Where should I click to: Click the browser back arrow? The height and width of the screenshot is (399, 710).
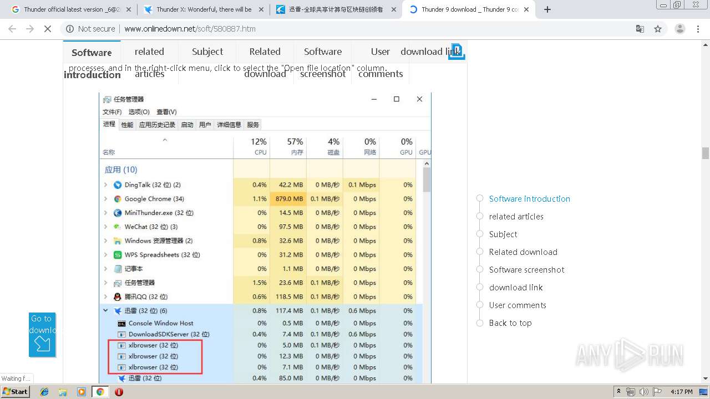pos(12,29)
